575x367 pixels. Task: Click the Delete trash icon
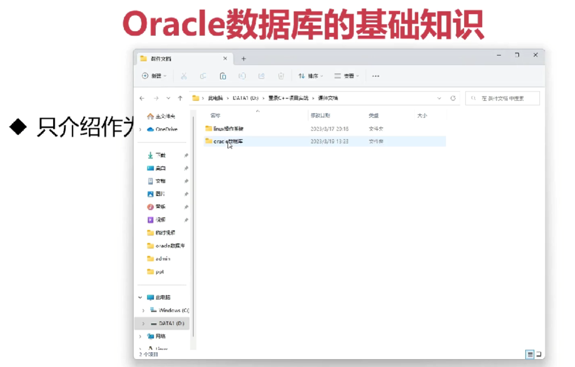tap(281, 76)
